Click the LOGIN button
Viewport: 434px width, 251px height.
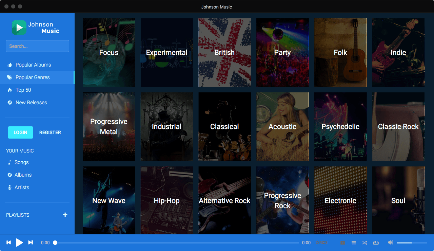(20, 132)
